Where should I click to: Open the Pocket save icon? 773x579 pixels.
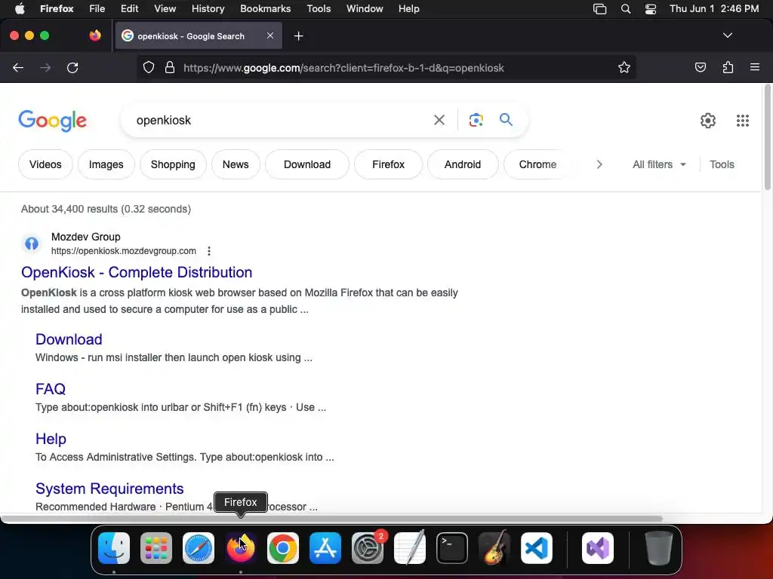(x=700, y=67)
